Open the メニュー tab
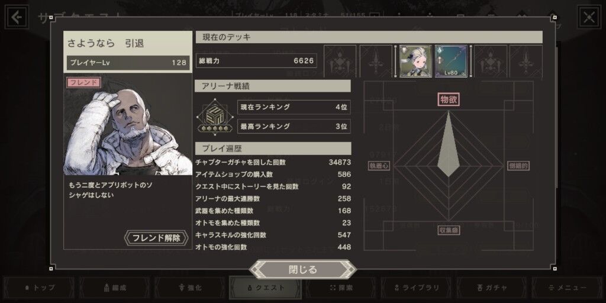This screenshot has width=606, height=303. pos(567,288)
